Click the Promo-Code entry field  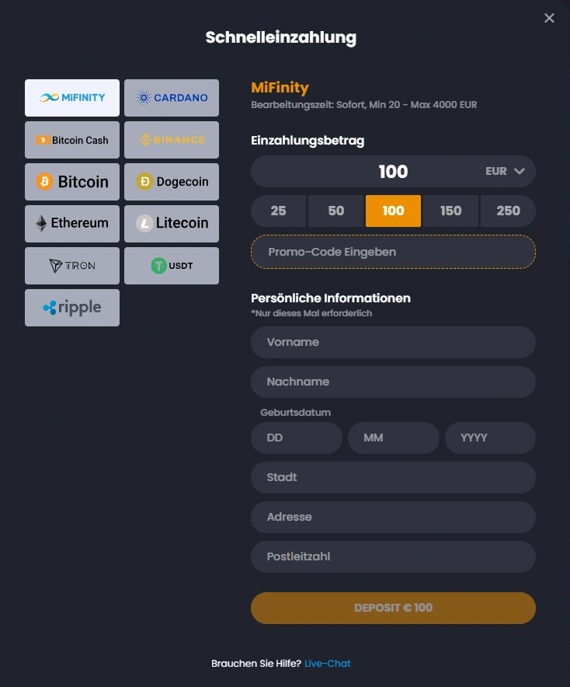[x=393, y=251]
